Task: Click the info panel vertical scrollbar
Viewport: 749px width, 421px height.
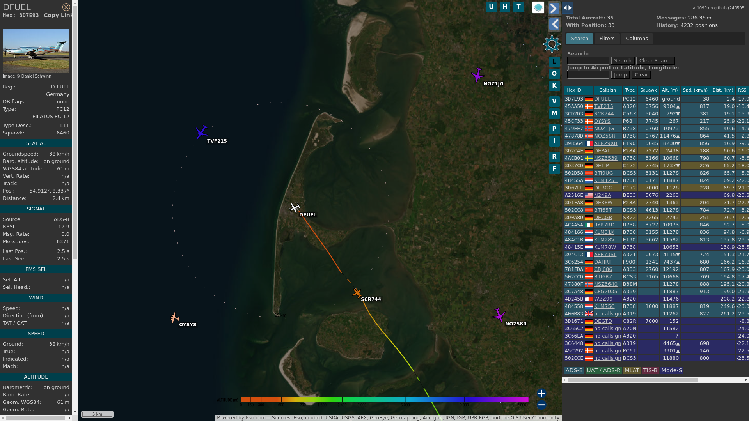Action: click(75, 132)
